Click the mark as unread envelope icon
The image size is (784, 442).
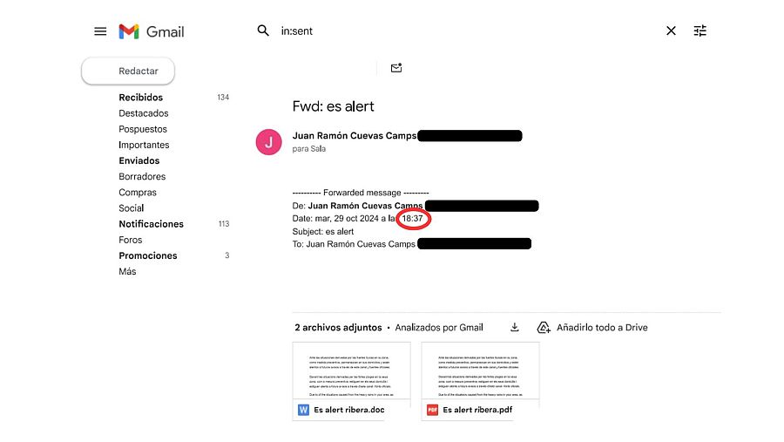(396, 68)
